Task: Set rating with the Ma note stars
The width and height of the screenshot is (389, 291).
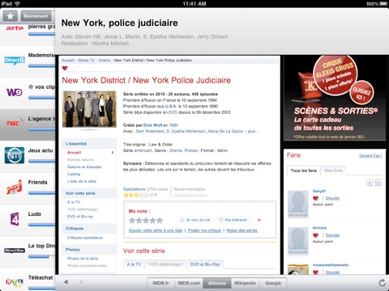Action: point(146,221)
